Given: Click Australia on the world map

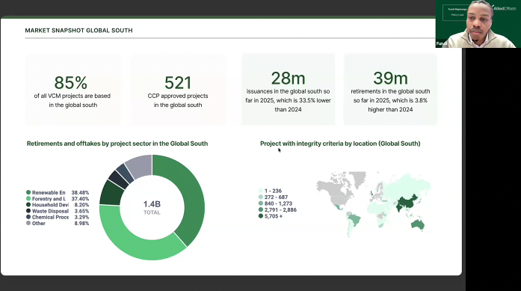Looking at the screenshot, I should (x=417, y=224).
